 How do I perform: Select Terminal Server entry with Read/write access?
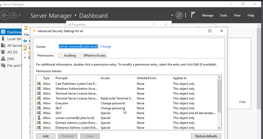coord(126,98)
